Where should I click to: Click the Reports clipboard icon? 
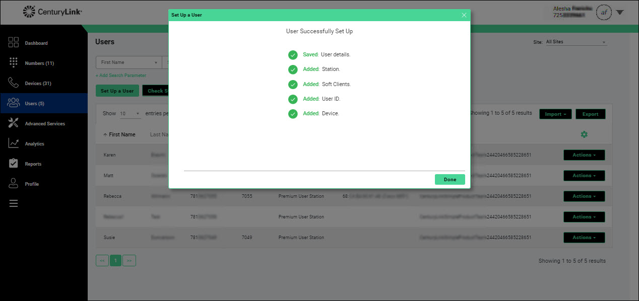tap(14, 164)
